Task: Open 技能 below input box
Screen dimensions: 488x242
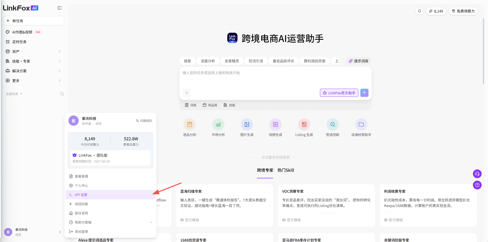Action: 229,105
